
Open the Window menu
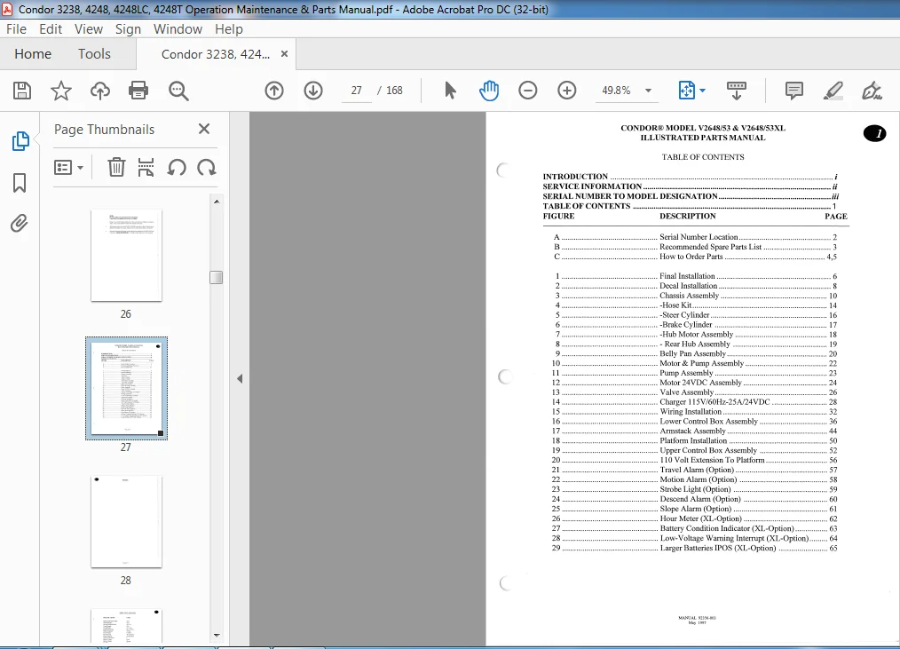coord(178,28)
